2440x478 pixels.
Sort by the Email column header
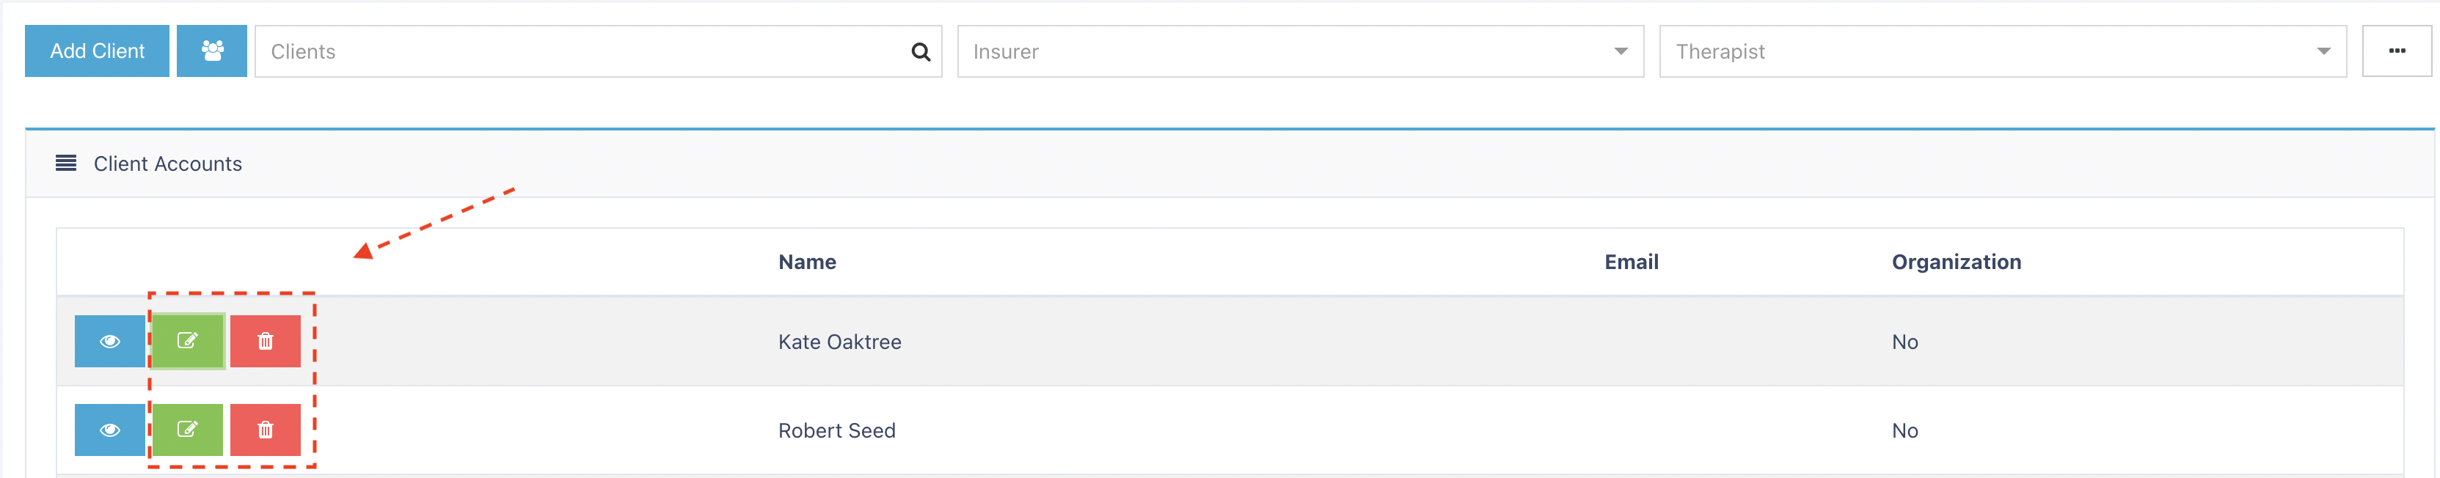[x=1631, y=261]
